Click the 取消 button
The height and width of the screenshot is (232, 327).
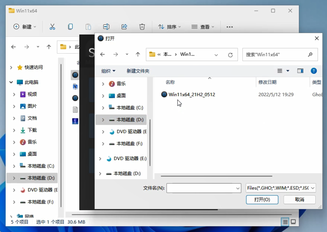tap(299, 200)
